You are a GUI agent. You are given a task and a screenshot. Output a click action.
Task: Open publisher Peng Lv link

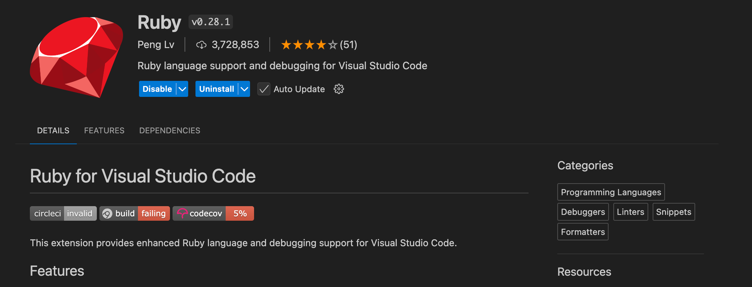(156, 44)
